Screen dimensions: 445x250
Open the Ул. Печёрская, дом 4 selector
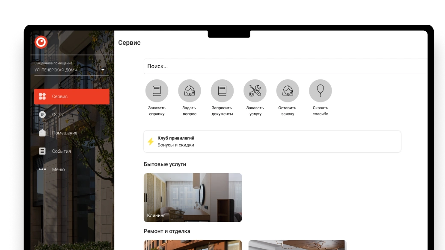[68, 70]
